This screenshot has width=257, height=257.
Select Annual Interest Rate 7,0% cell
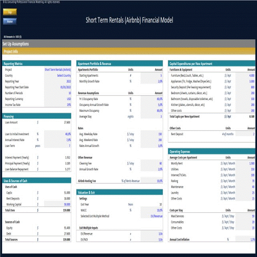58,140
